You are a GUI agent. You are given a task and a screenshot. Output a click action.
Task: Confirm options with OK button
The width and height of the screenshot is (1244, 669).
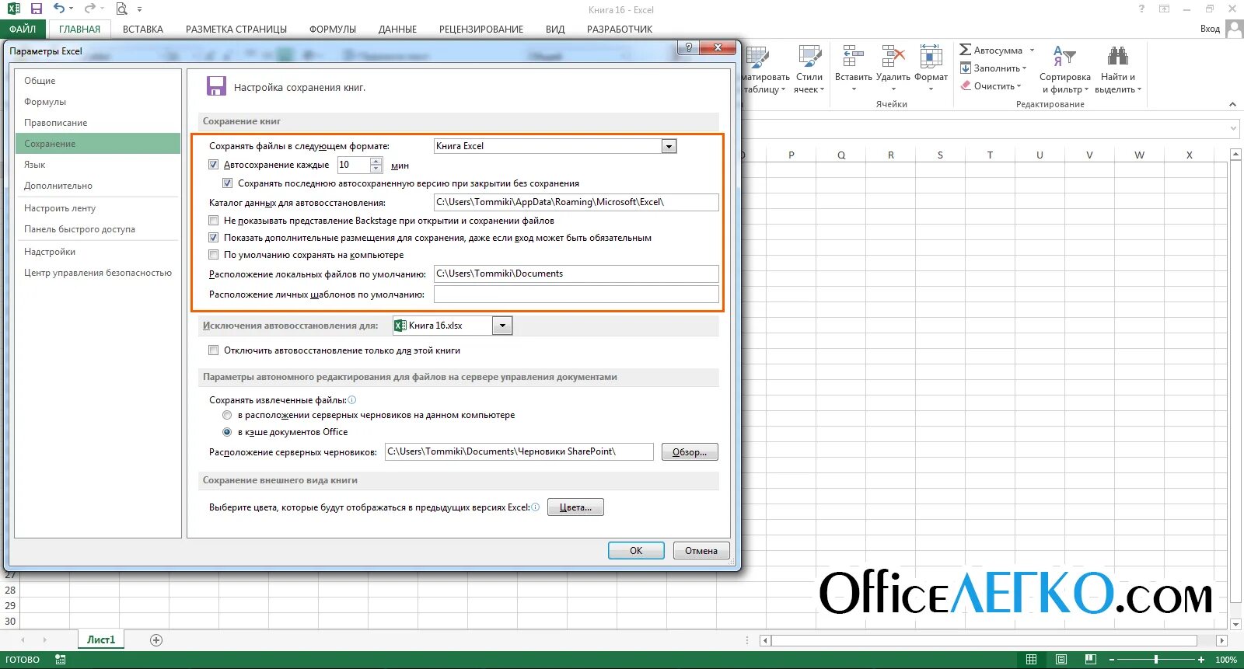pyautogui.click(x=636, y=550)
